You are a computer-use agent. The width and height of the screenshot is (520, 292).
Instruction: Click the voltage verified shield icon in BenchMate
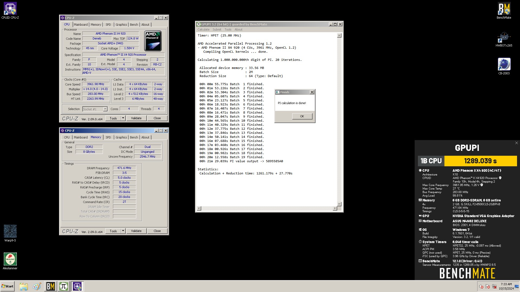point(482,185)
